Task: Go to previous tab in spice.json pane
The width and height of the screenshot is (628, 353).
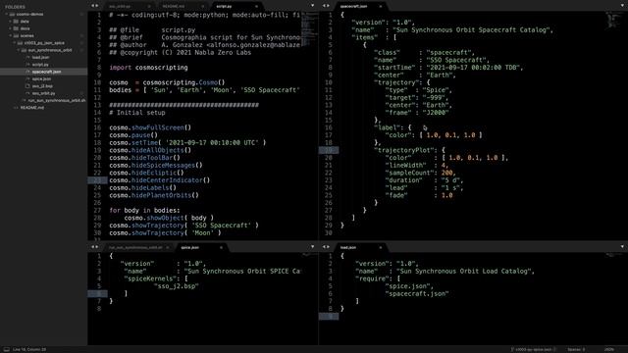Action: (x=92, y=247)
